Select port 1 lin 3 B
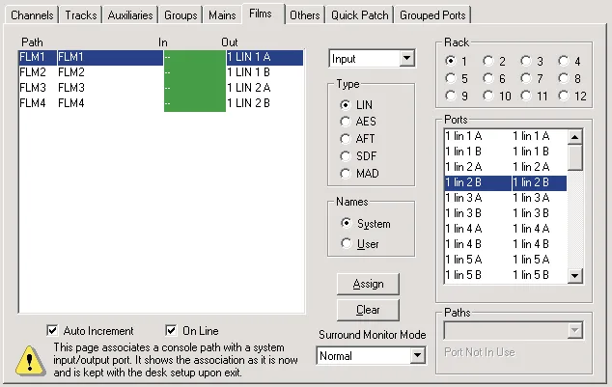 [x=506, y=213]
